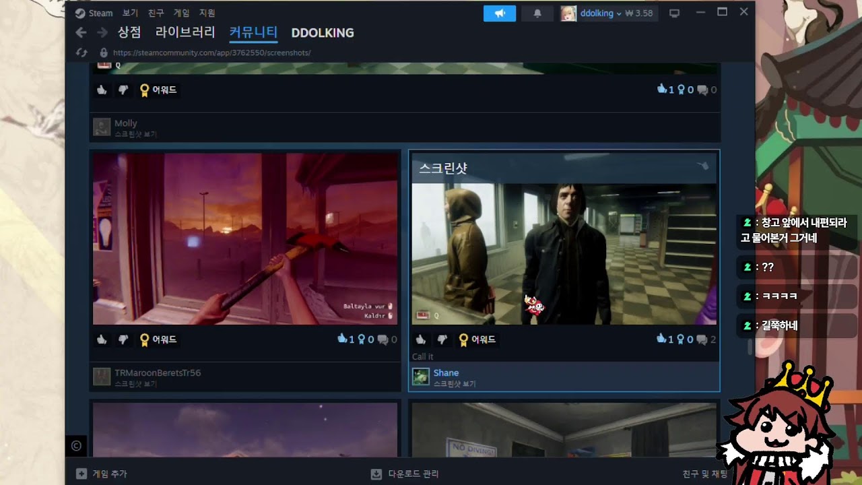This screenshot has height=485, width=862.
Task: Click Shane's avatar
Action: click(421, 377)
